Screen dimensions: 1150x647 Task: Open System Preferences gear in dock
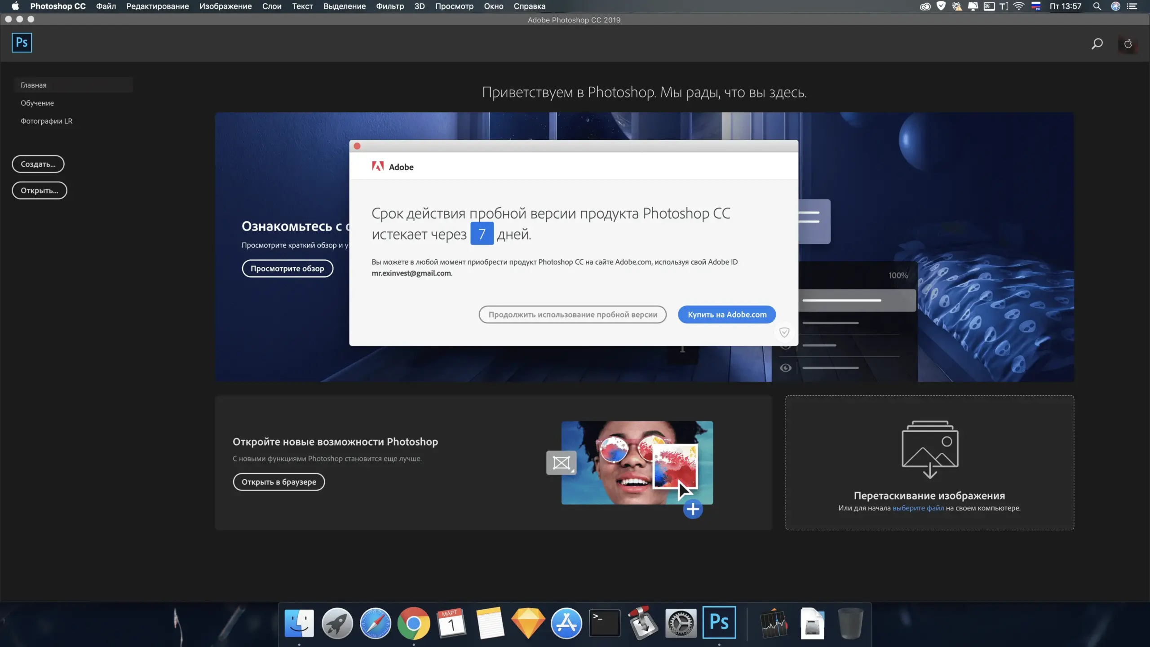pyautogui.click(x=681, y=623)
